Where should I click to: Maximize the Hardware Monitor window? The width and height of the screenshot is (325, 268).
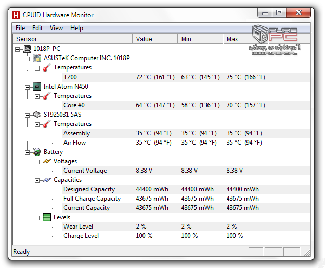[x=279, y=13]
